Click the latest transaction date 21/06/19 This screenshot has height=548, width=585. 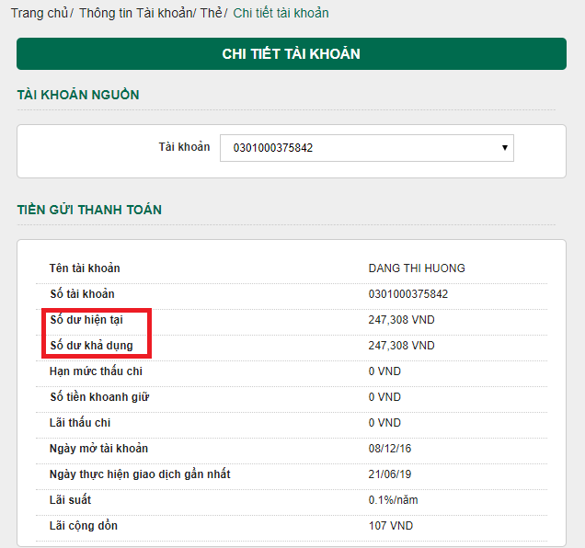coord(389,474)
